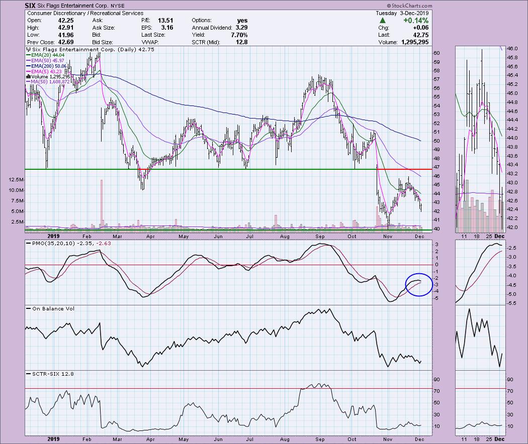Click the Last price 42.75 in header
The width and height of the screenshot is (528, 444).
421,35
